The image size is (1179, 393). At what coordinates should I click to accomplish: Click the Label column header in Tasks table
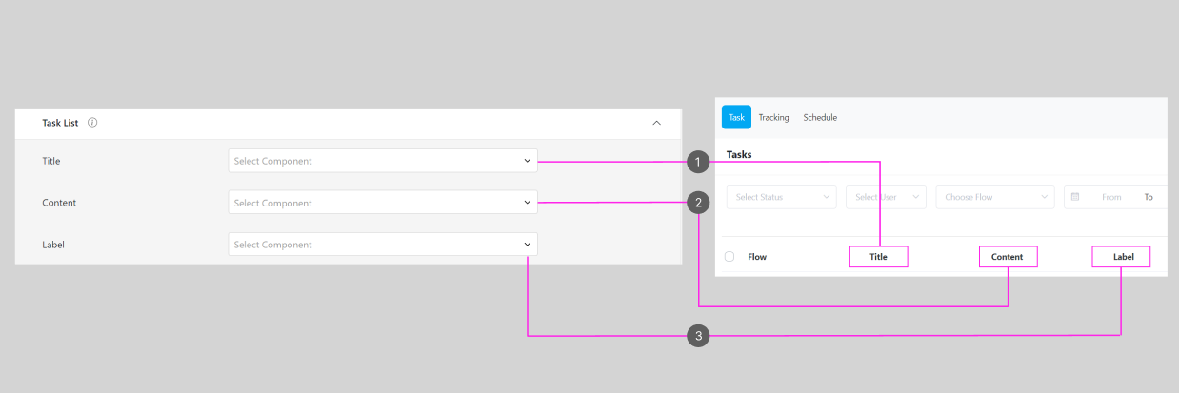[1121, 257]
